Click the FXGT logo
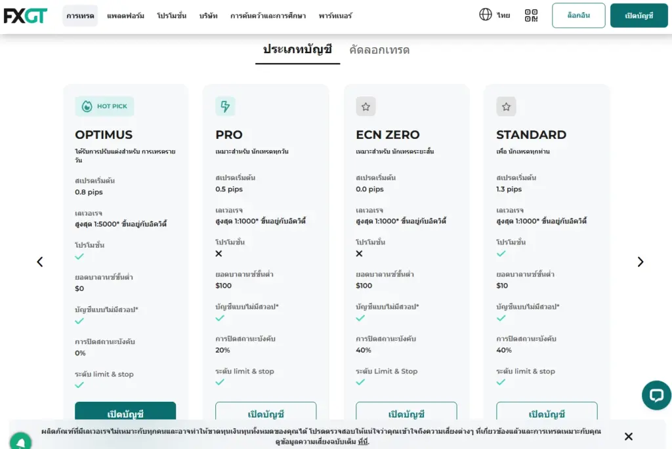672x449 pixels. [26, 16]
